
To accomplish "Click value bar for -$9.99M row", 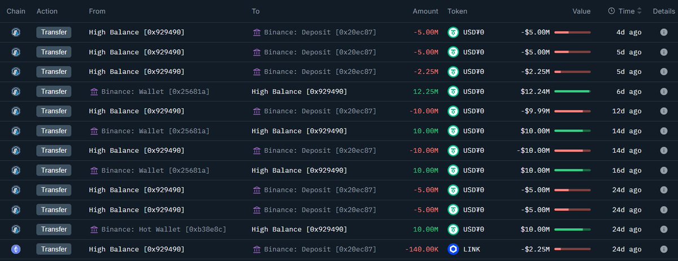I will [572, 111].
